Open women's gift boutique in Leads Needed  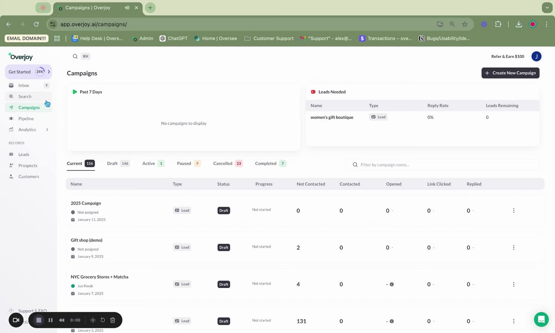[x=332, y=117]
